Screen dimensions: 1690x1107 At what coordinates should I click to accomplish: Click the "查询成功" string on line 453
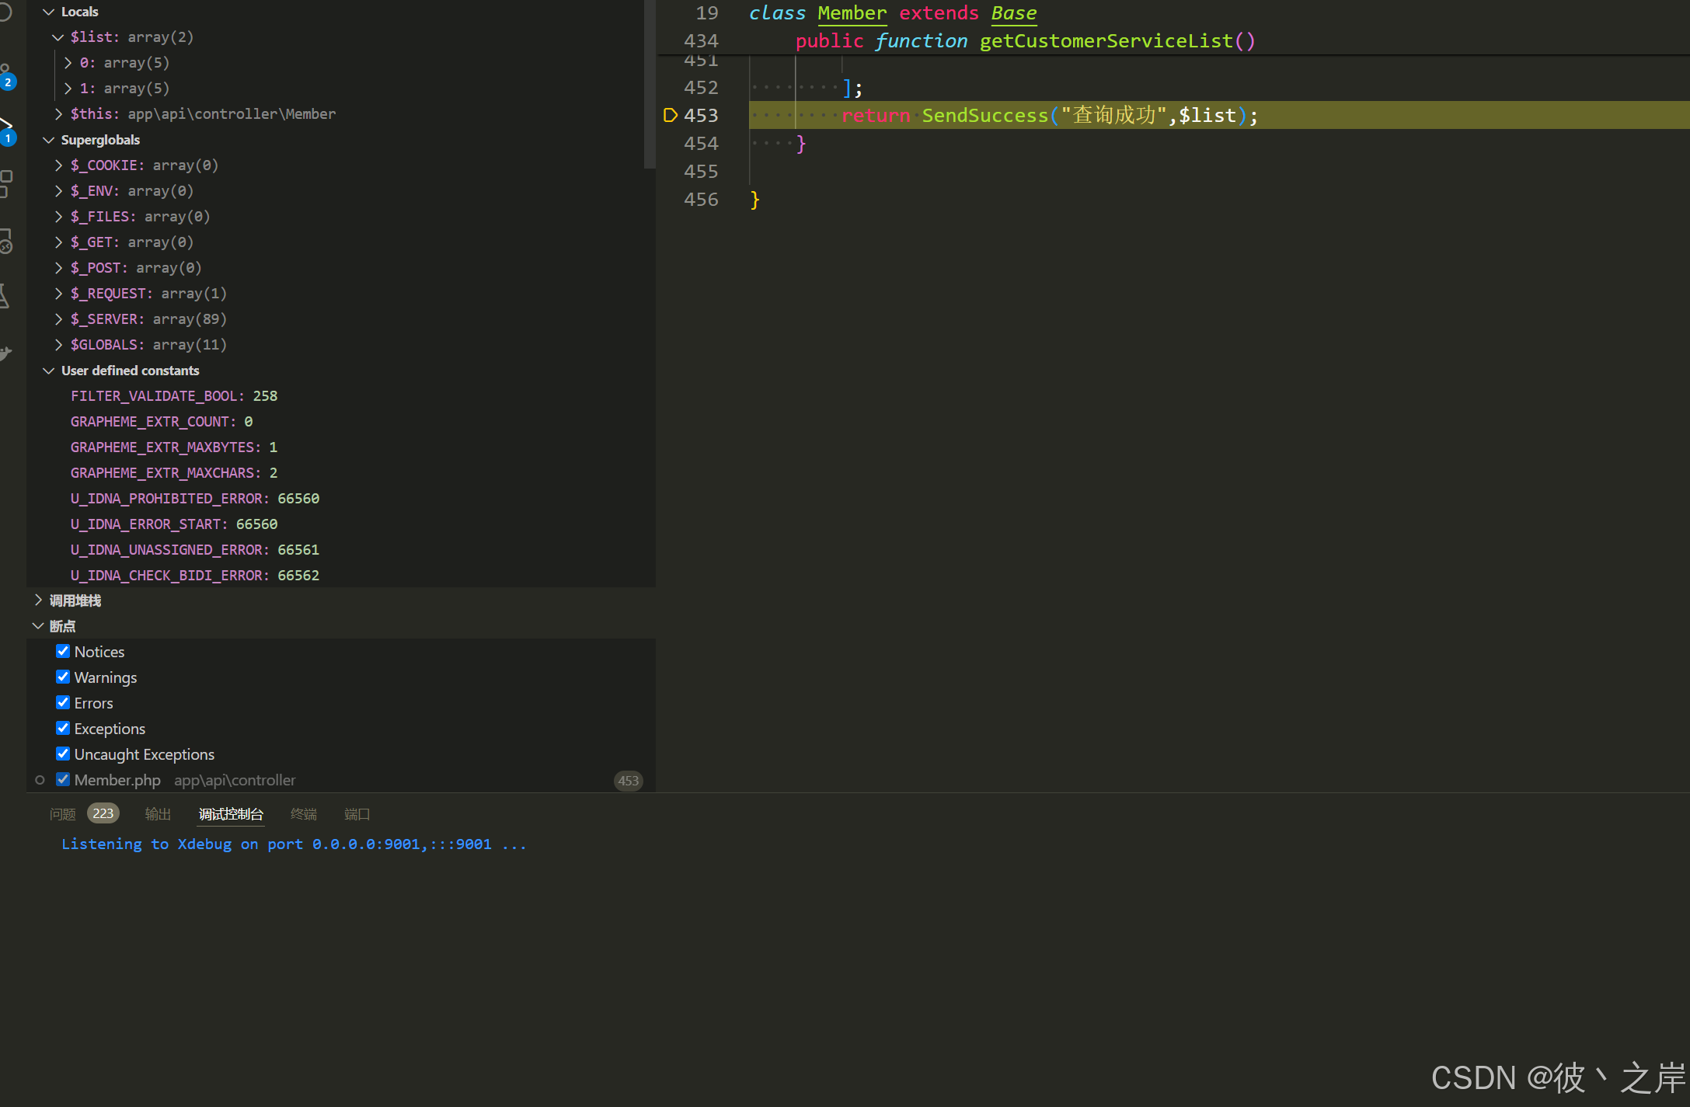[x=1114, y=116]
